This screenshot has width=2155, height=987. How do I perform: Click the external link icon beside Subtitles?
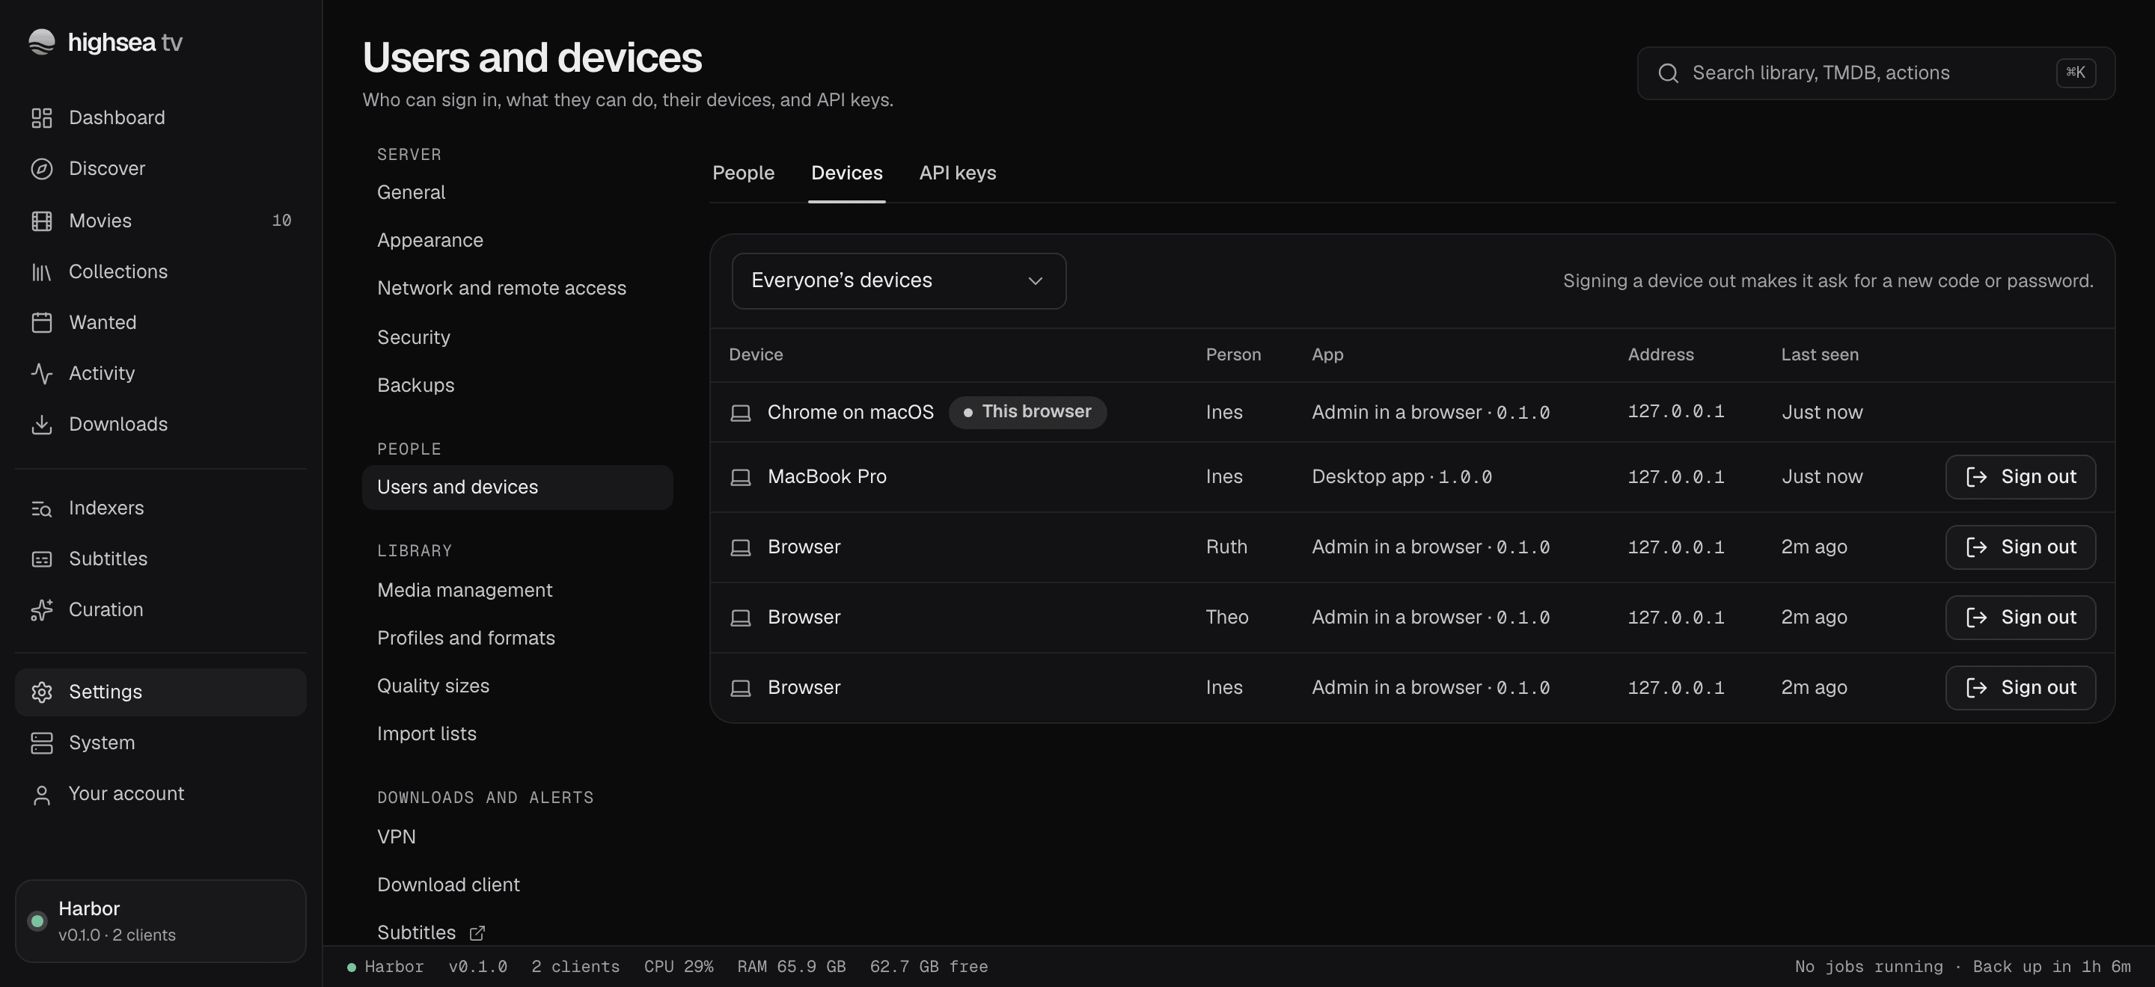click(477, 932)
